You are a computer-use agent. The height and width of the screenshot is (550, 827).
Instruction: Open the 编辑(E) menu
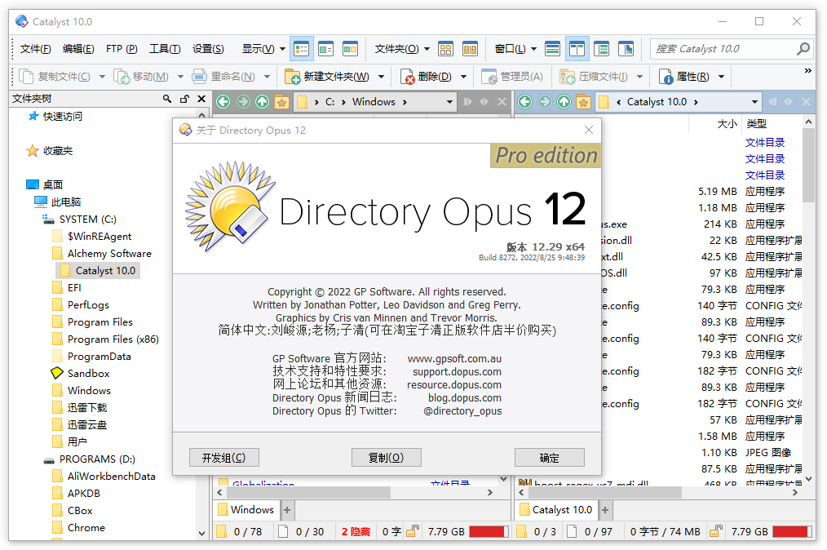pos(78,49)
